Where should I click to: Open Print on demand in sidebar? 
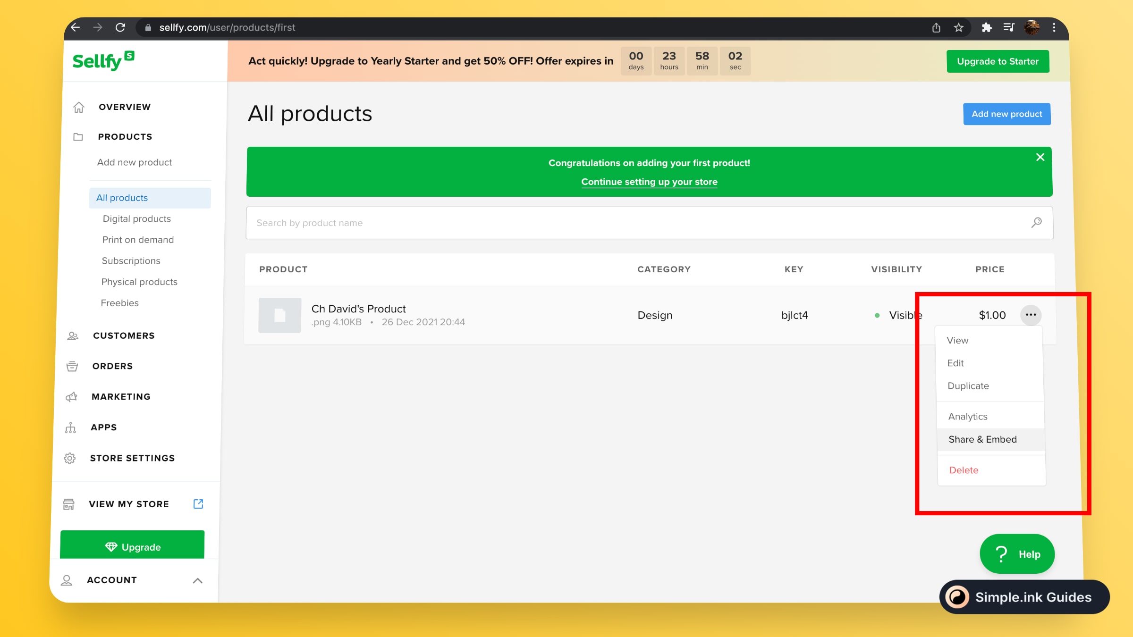[x=138, y=240]
